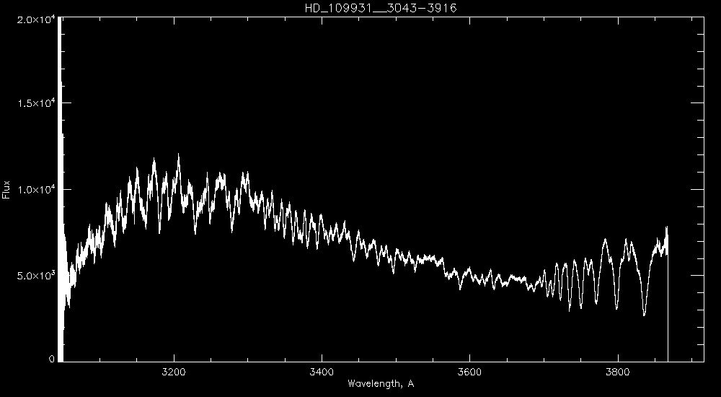The width and height of the screenshot is (721, 397).
Task: Click the plot title HD_109931__3043-3916
Action: tap(381, 8)
